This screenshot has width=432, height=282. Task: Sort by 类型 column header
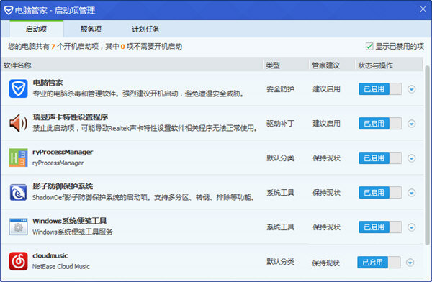pyautogui.click(x=273, y=65)
